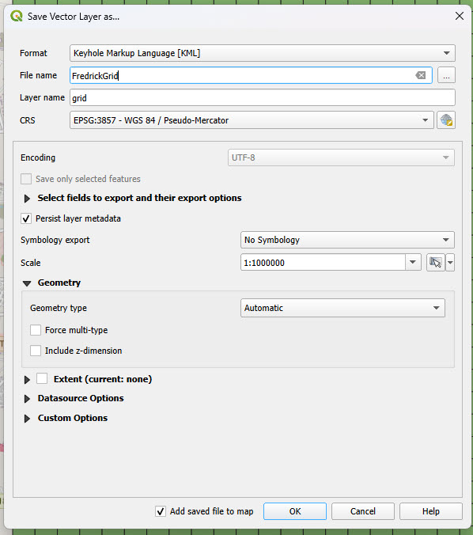Screen dimensions: 473x535
Task: Enable the Extent checkbox
Action: coord(42,378)
